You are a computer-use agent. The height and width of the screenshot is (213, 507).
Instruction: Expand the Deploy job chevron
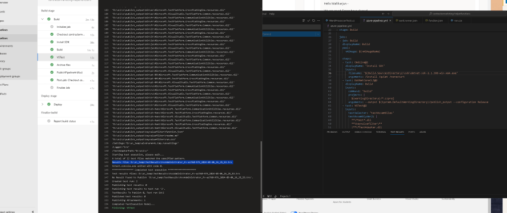42,105
